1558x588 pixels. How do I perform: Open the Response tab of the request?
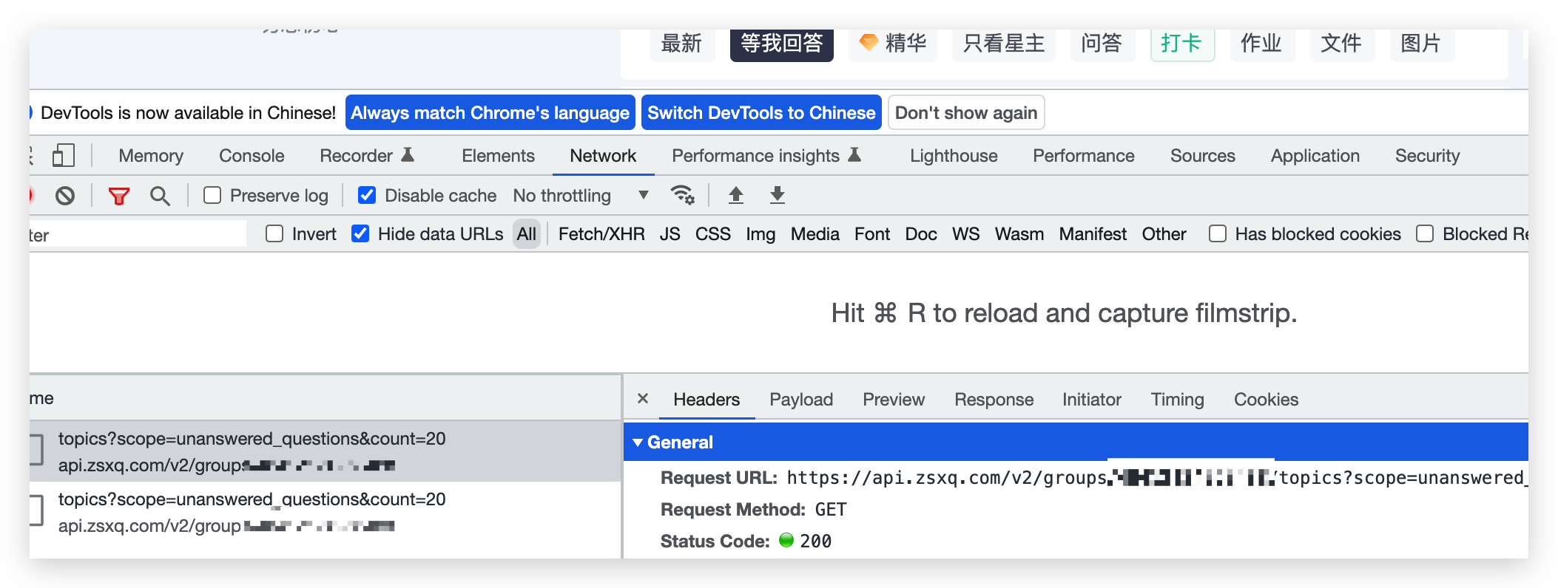tap(994, 400)
